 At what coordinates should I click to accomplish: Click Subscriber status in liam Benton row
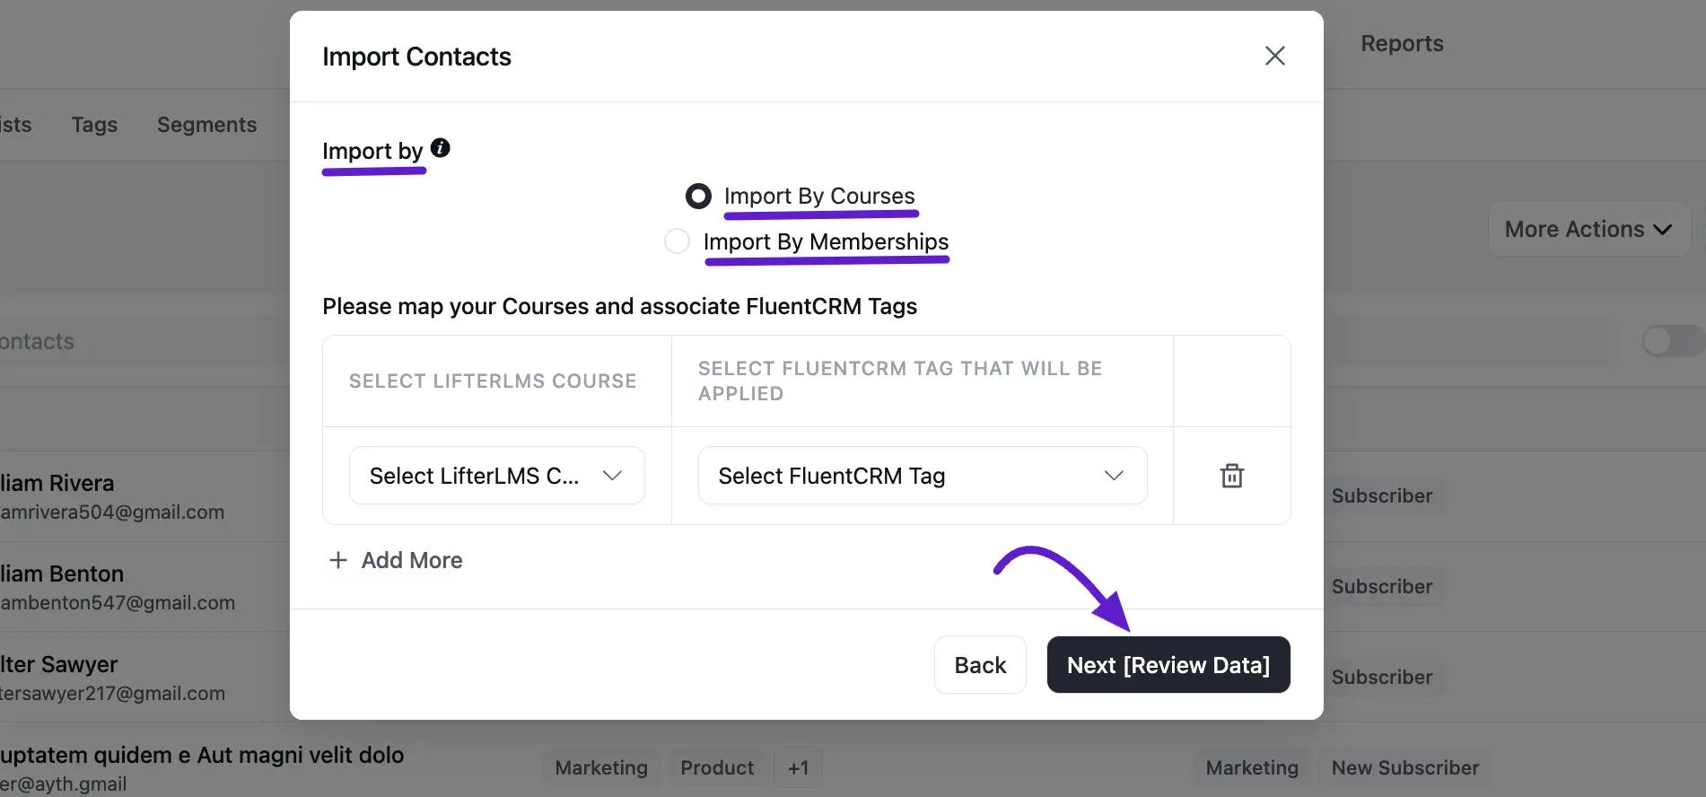tap(1382, 586)
